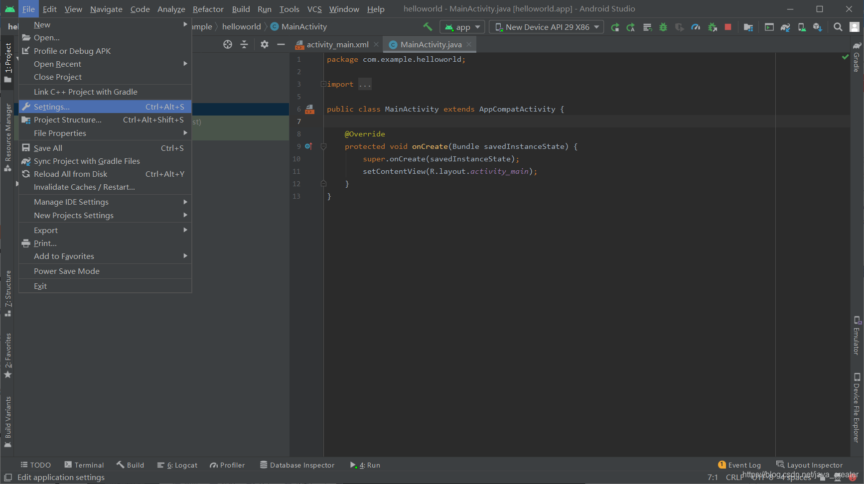Image resolution: width=864 pixels, height=484 pixels.
Task: Click Save All in File menu
Action: click(x=105, y=148)
